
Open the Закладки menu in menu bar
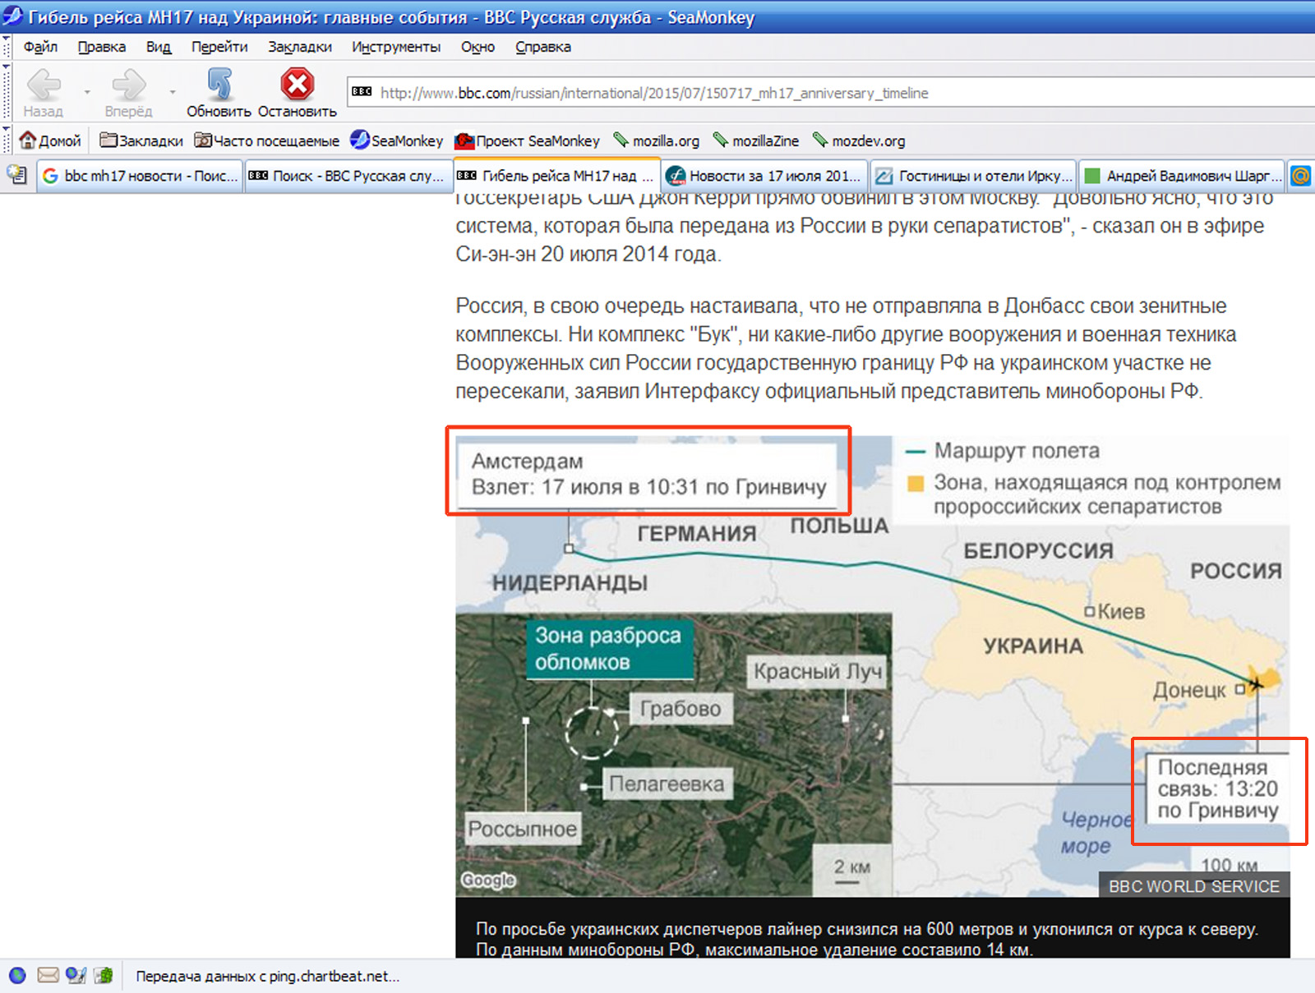click(300, 47)
